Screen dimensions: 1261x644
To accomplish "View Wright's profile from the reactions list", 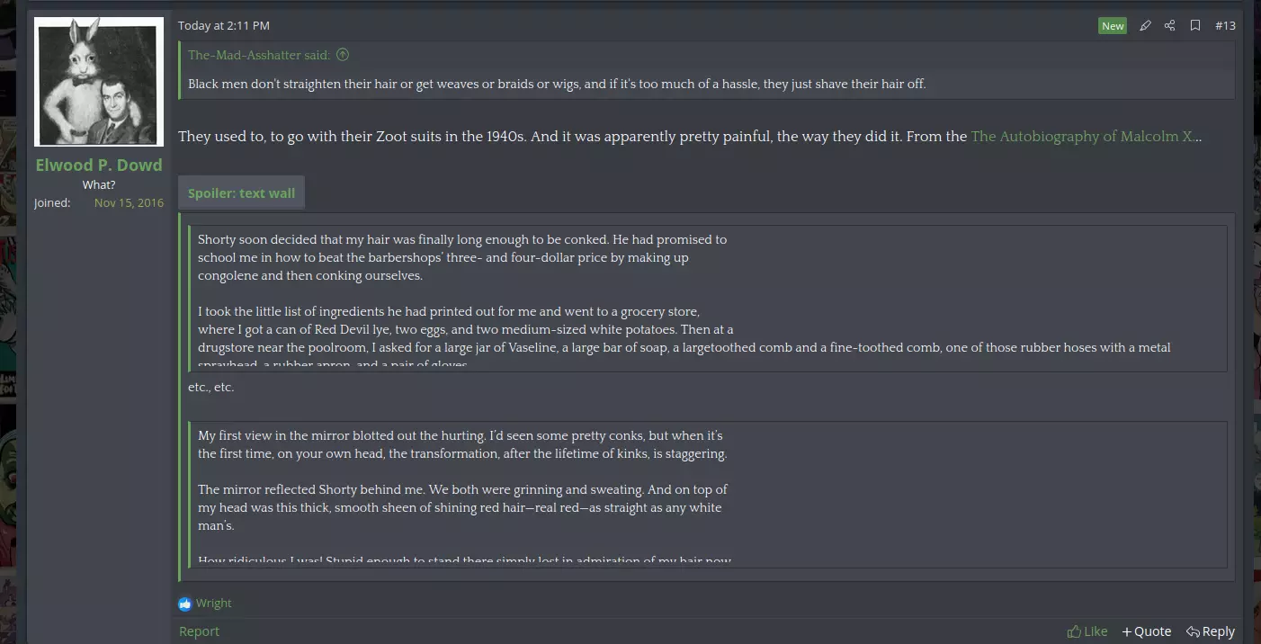I will pyautogui.click(x=214, y=604).
